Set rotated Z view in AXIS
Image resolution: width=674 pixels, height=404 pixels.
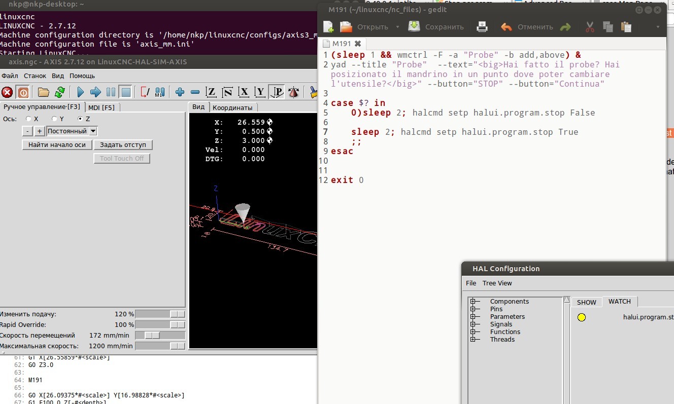click(x=227, y=92)
